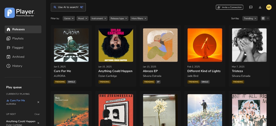Click the chat messages icon in header

pos(251,7)
